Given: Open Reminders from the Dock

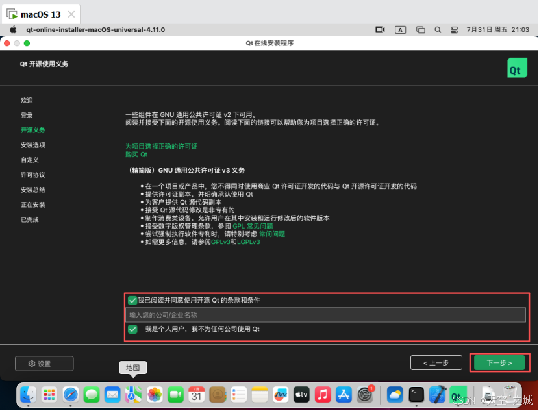Looking at the screenshot, I should [238, 395].
